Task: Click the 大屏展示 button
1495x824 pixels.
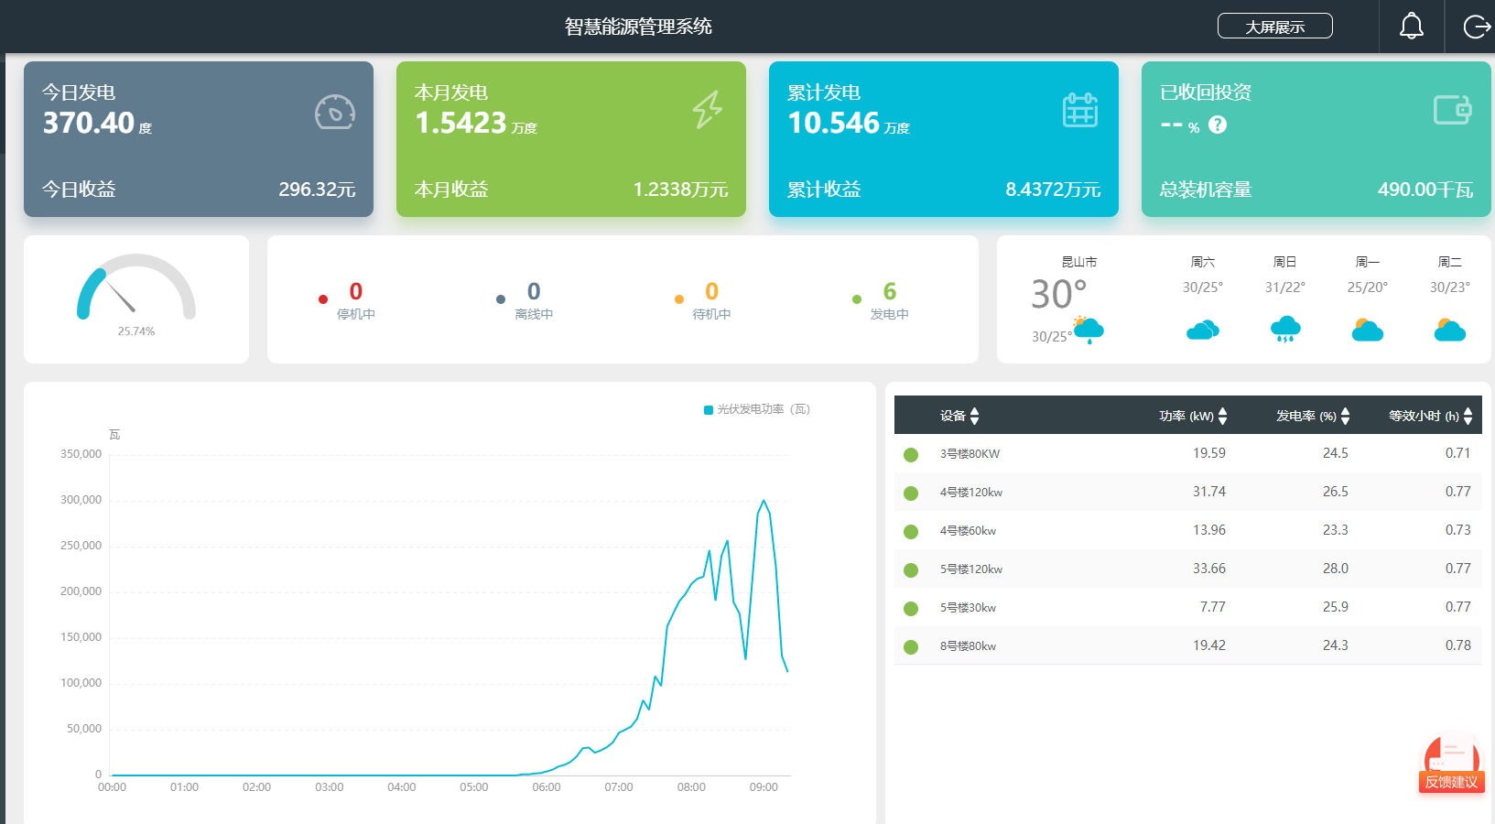Action: point(1274,27)
